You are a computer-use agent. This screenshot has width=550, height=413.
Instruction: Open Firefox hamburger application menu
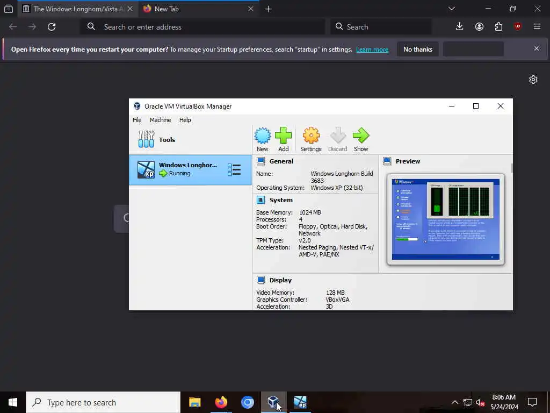point(537,27)
